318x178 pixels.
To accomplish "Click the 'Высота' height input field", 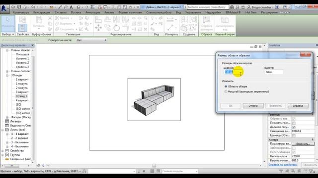I will pyautogui.click(x=274, y=72).
